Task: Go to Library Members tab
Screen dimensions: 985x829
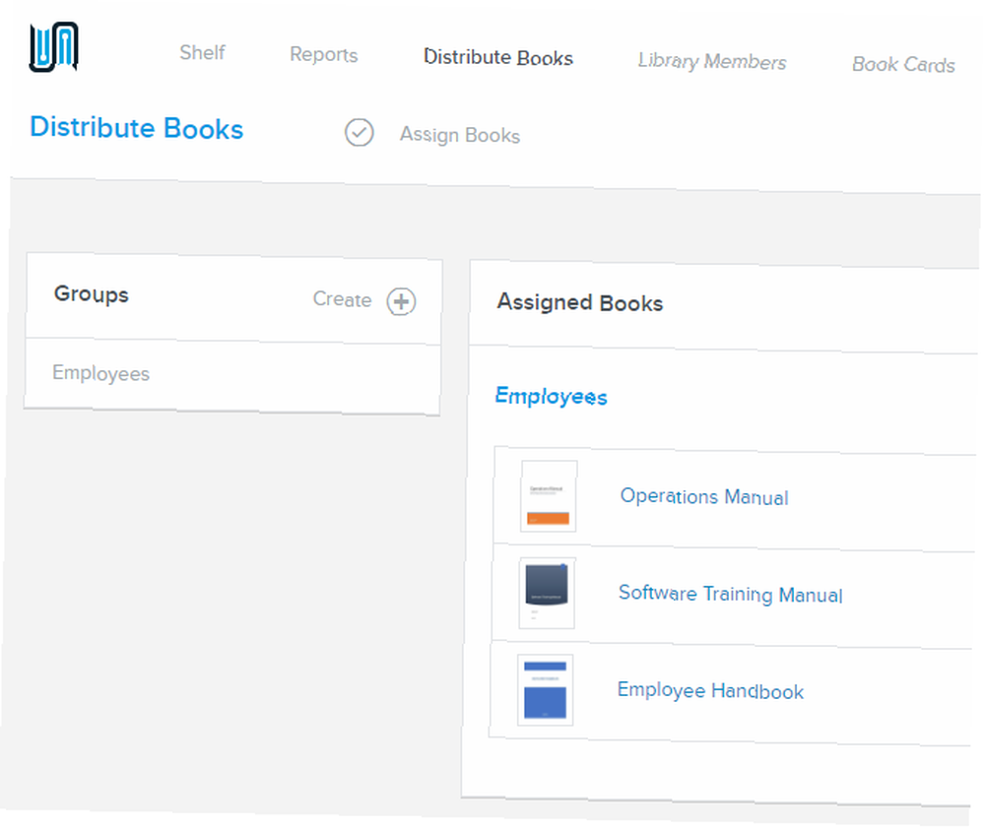Action: pos(712,61)
